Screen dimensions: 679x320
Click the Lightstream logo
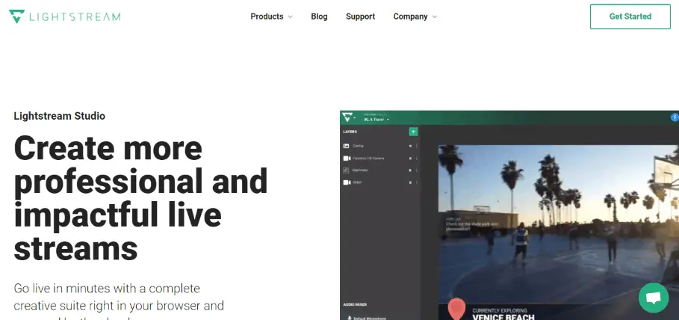[x=65, y=16]
